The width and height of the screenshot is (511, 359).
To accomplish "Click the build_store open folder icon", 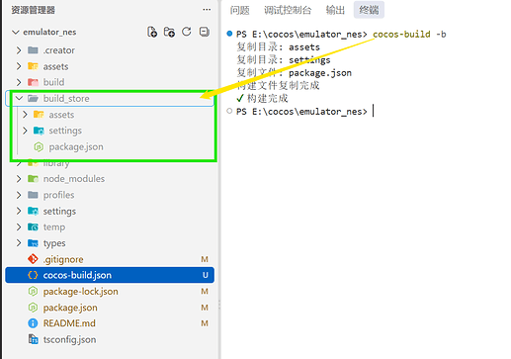I will pyautogui.click(x=33, y=98).
